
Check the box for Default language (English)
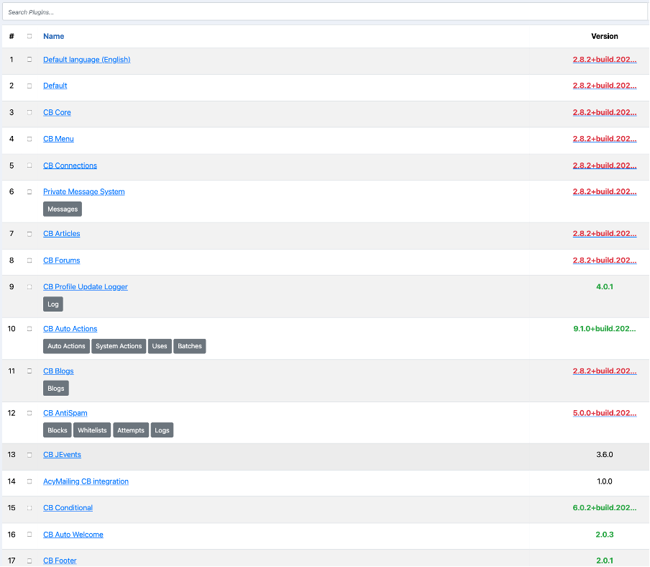[29, 59]
